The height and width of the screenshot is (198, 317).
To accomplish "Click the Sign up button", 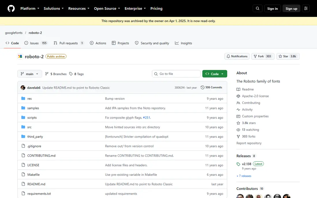I will 291,8.
